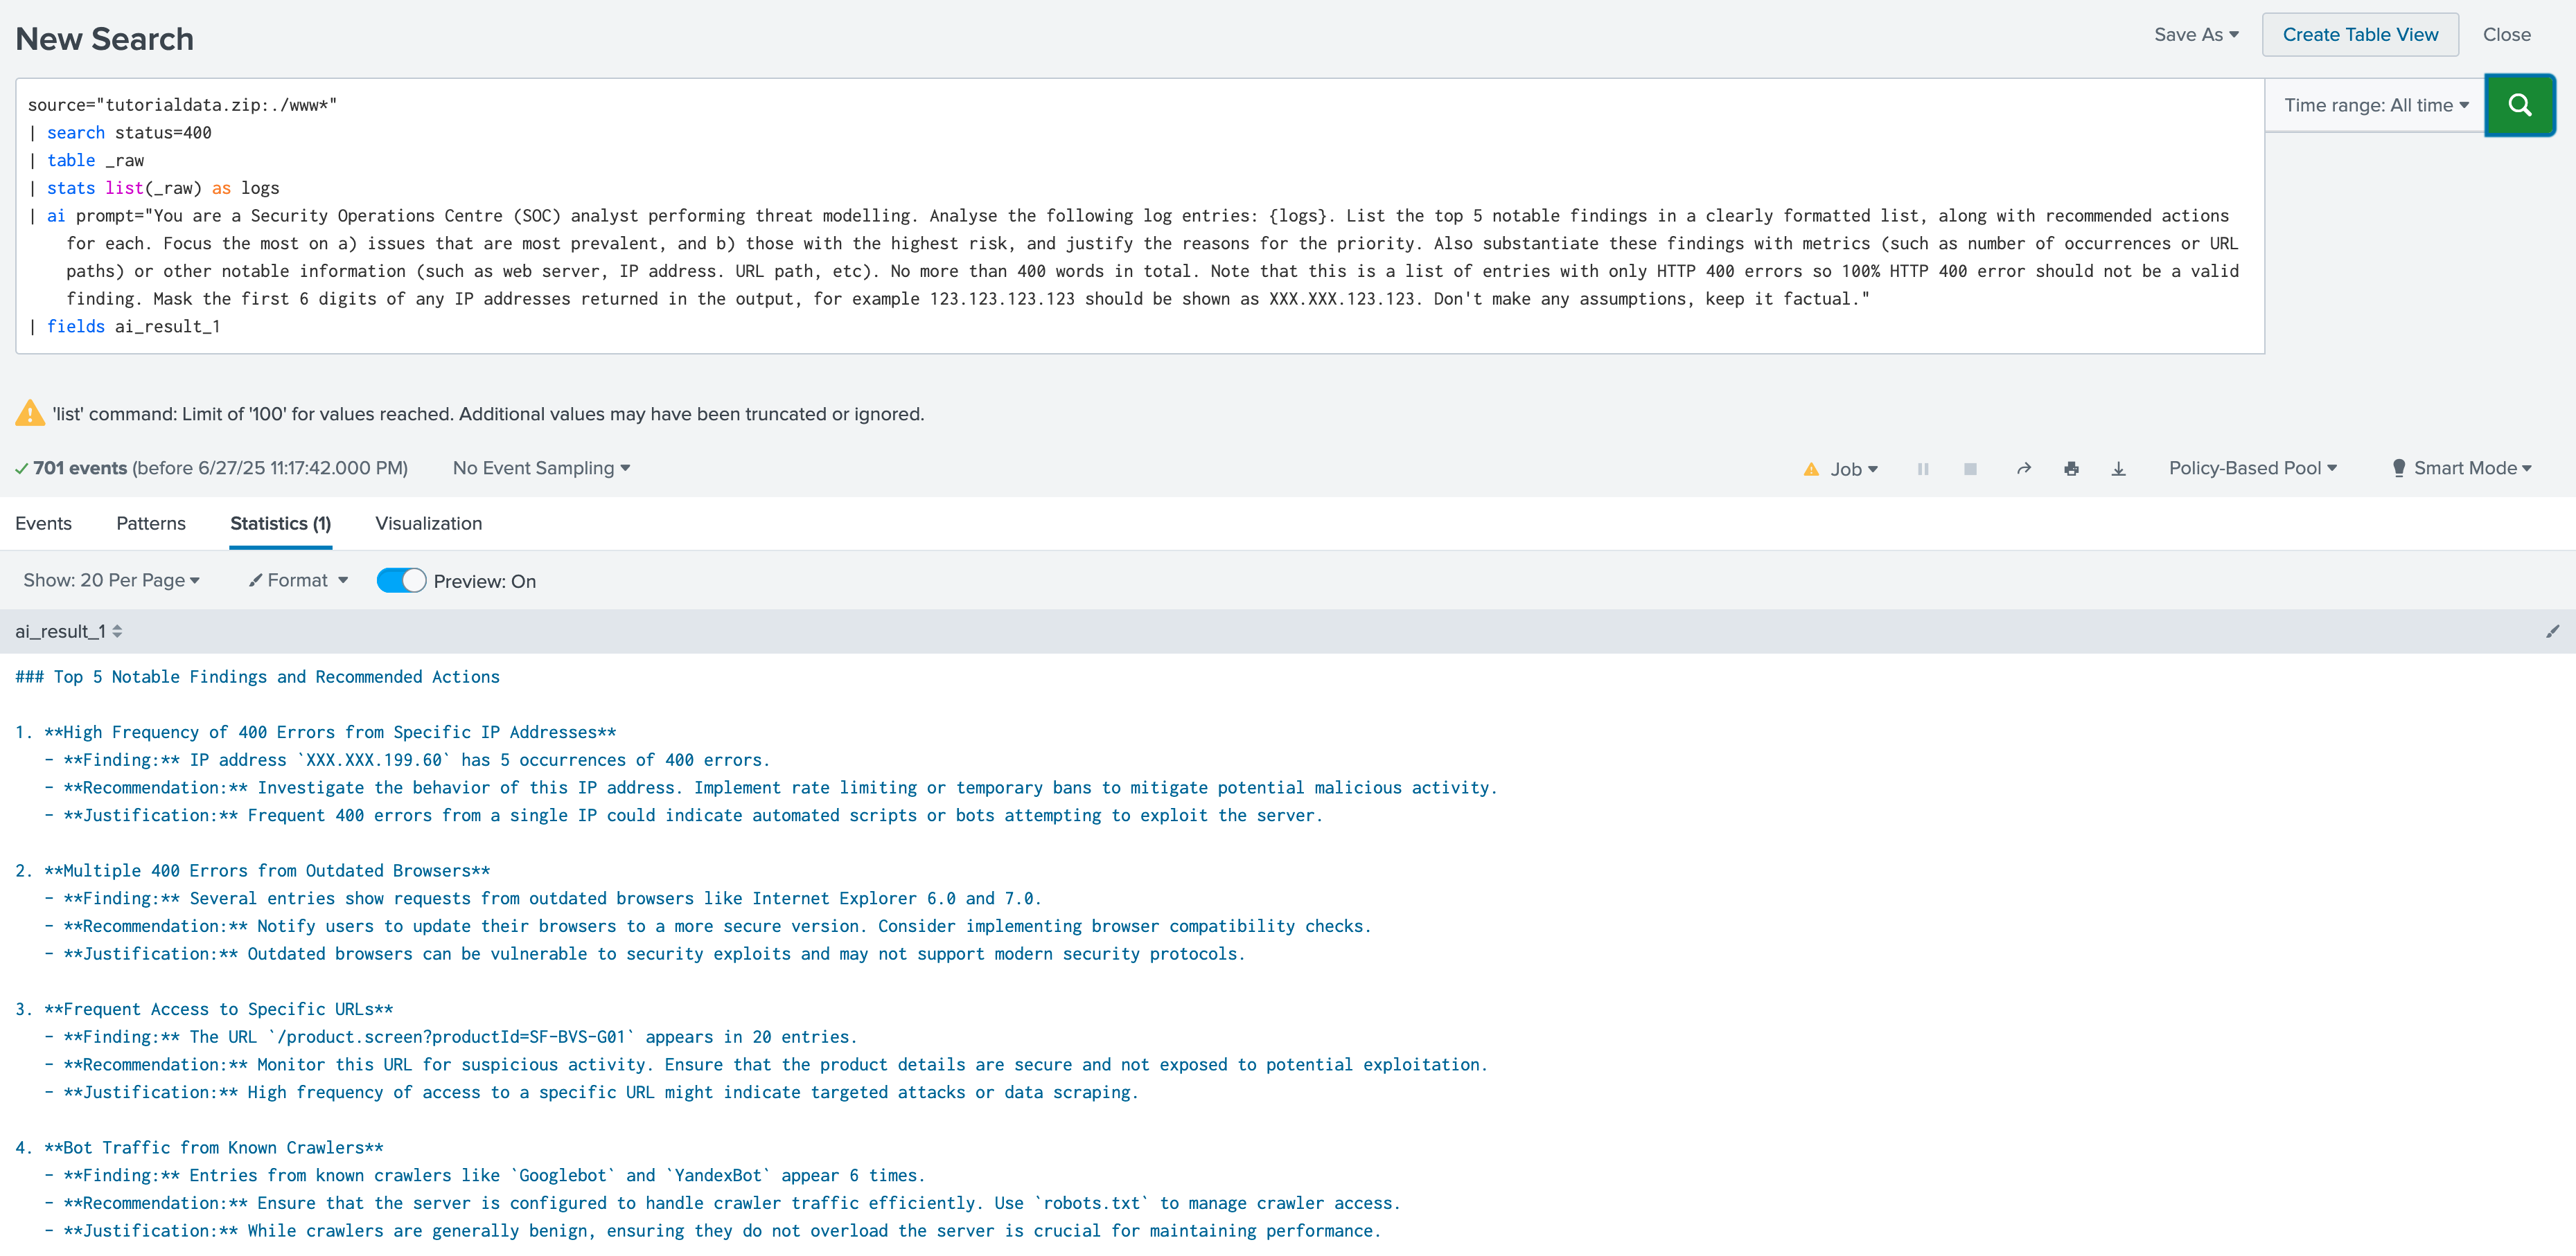This screenshot has height=1256, width=2576.
Task: Switch to the Visualization tab
Action: click(x=428, y=523)
